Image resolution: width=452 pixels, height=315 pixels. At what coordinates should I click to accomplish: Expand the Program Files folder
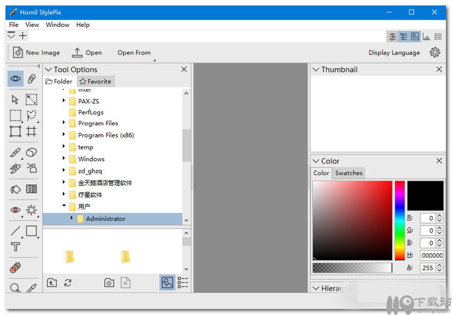coord(64,123)
